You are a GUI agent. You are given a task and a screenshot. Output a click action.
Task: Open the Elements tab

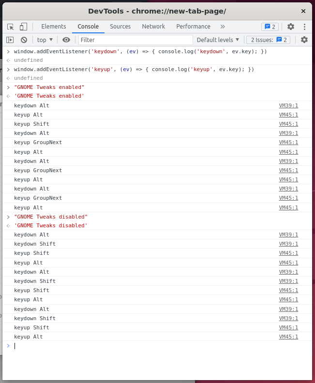pos(54,27)
